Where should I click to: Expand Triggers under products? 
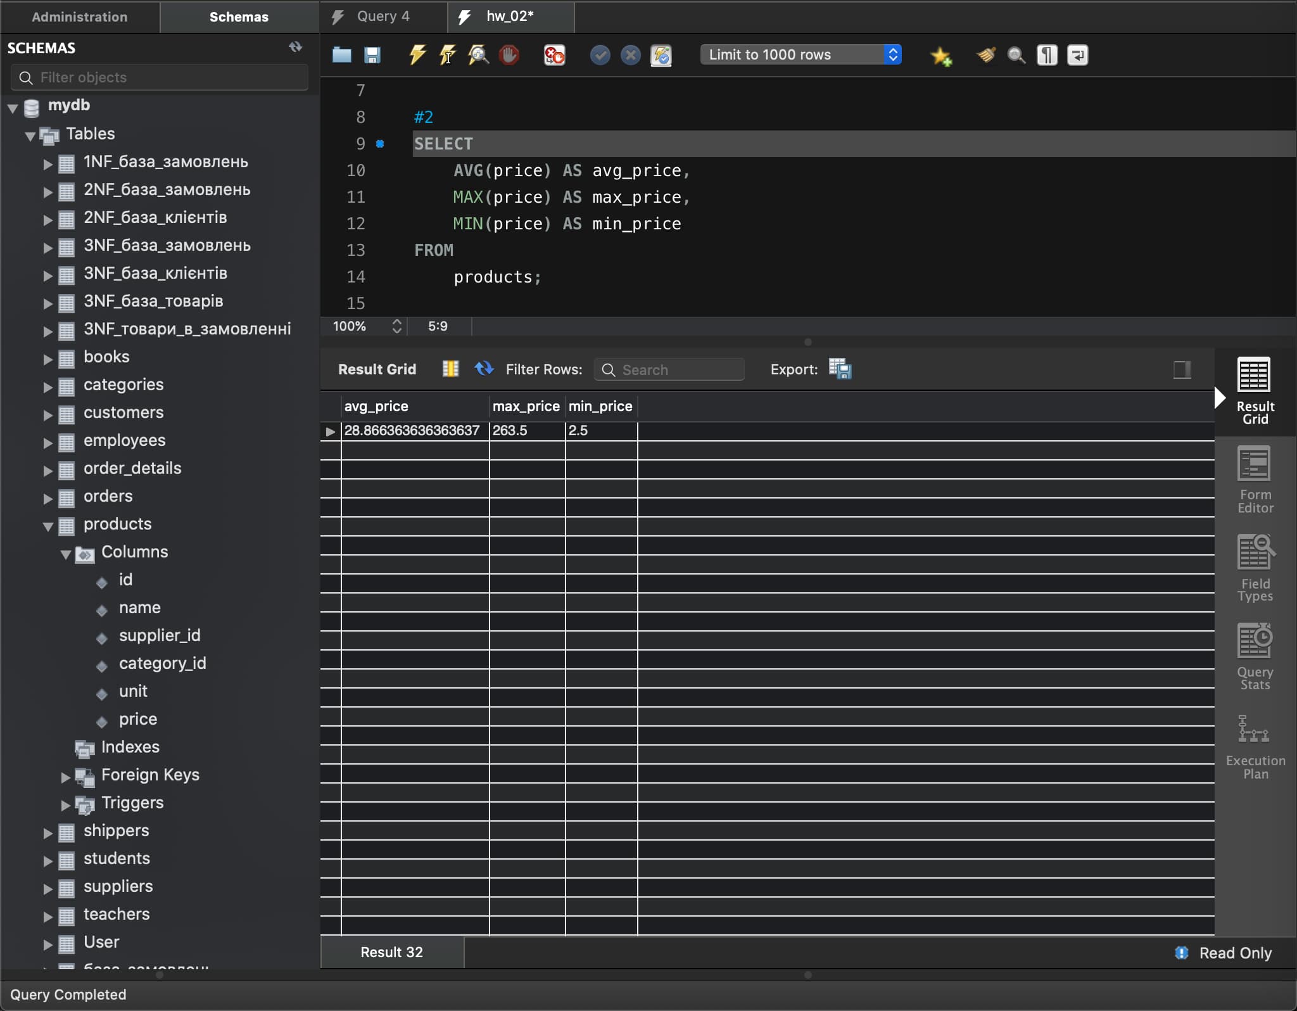pyautogui.click(x=65, y=805)
